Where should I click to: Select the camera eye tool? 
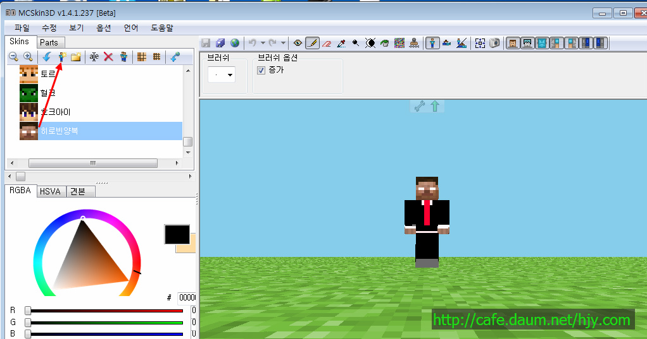298,43
